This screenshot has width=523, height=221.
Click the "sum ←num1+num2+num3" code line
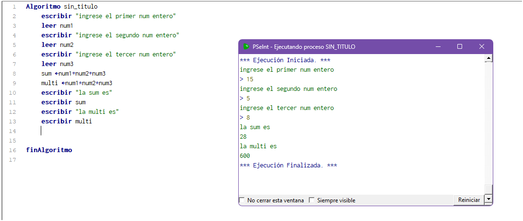tap(73, 74)
